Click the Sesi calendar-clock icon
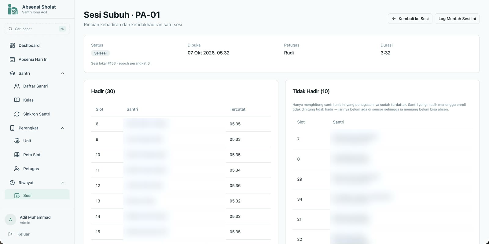This screenshot has height=244, width=489. click(x=17, y=196)
